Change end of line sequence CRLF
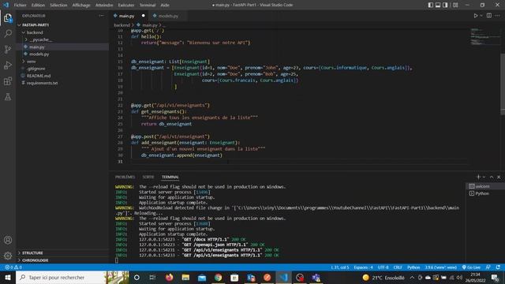The height and width of the screenshot is (284, 505). [x=398, y=267]
